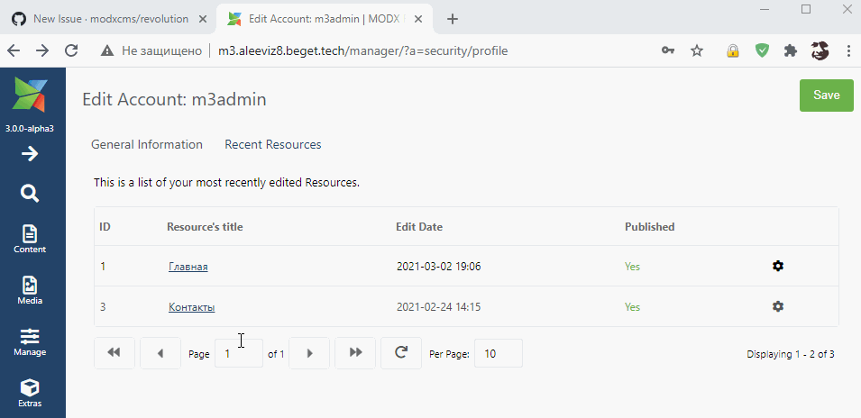Go to previous page of grid
This screenshot has width=861, height=418.
[160, 353]
